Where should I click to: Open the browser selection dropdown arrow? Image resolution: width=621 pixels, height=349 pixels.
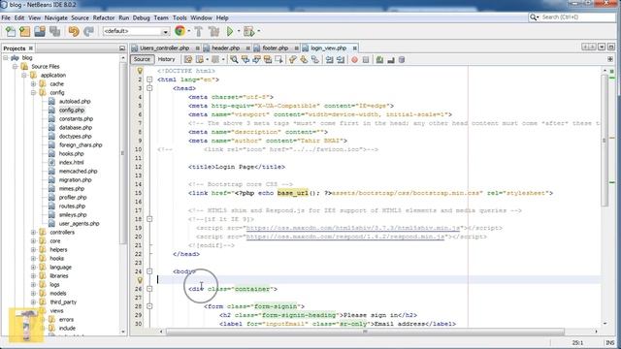coord(189,31)
